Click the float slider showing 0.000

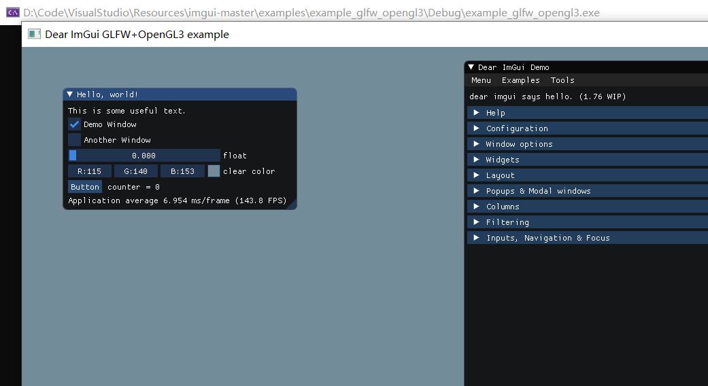coord(144,155)
